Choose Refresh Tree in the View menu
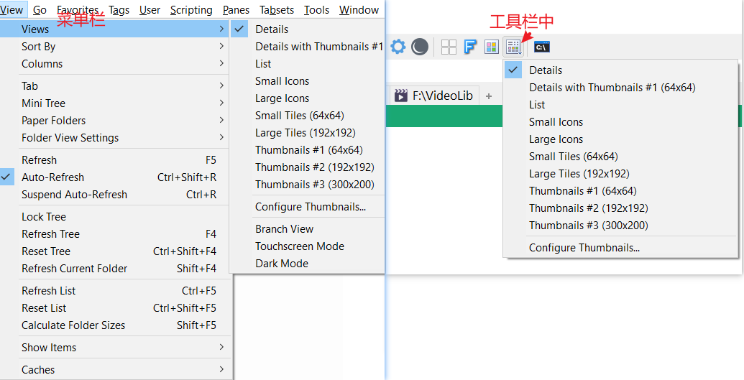This screenshot has height=380, width=744. tap(114, 234)
